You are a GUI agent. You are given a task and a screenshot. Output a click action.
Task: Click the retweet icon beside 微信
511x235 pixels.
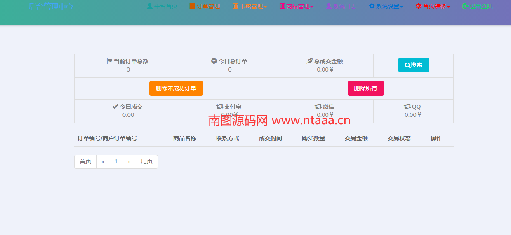click(x=318, y=107)
